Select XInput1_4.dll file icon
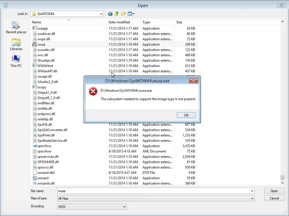Viewport: 289px width, 216px height. (34, 92)
